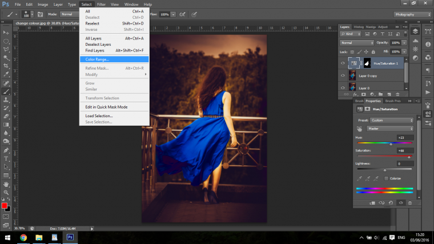434x244 pixels.
Task: Choose All Layers from Select menu
Action: (x=114, y=38)
